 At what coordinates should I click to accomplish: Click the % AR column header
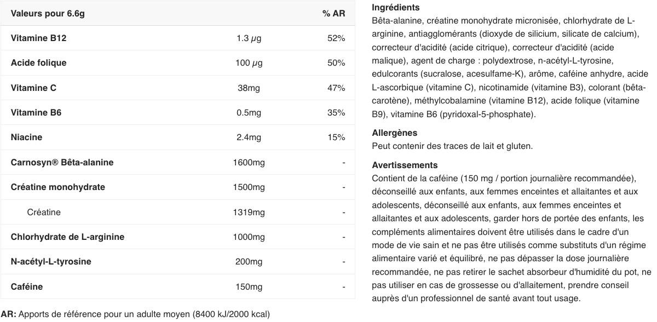click(334, 13)
